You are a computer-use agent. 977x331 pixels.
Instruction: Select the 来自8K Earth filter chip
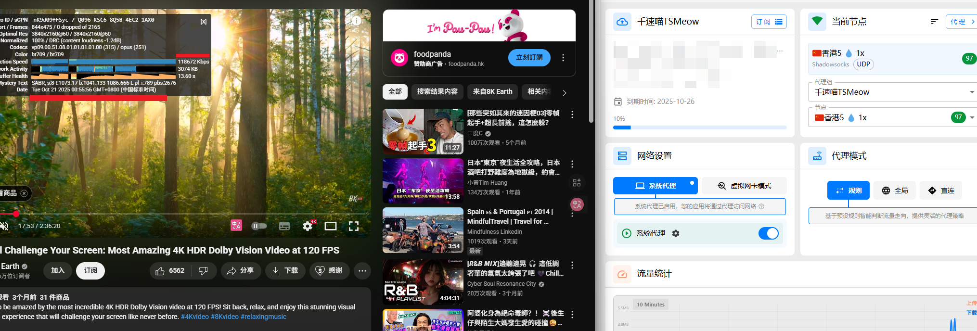pos(492,91)
